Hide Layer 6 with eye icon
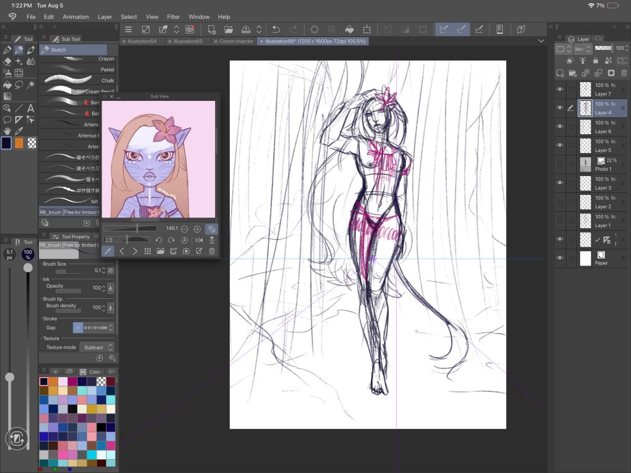 tap(560, 127)
